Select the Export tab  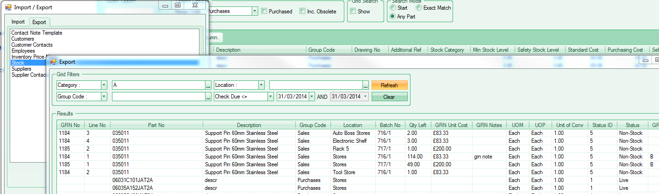(x=39, y=22)
